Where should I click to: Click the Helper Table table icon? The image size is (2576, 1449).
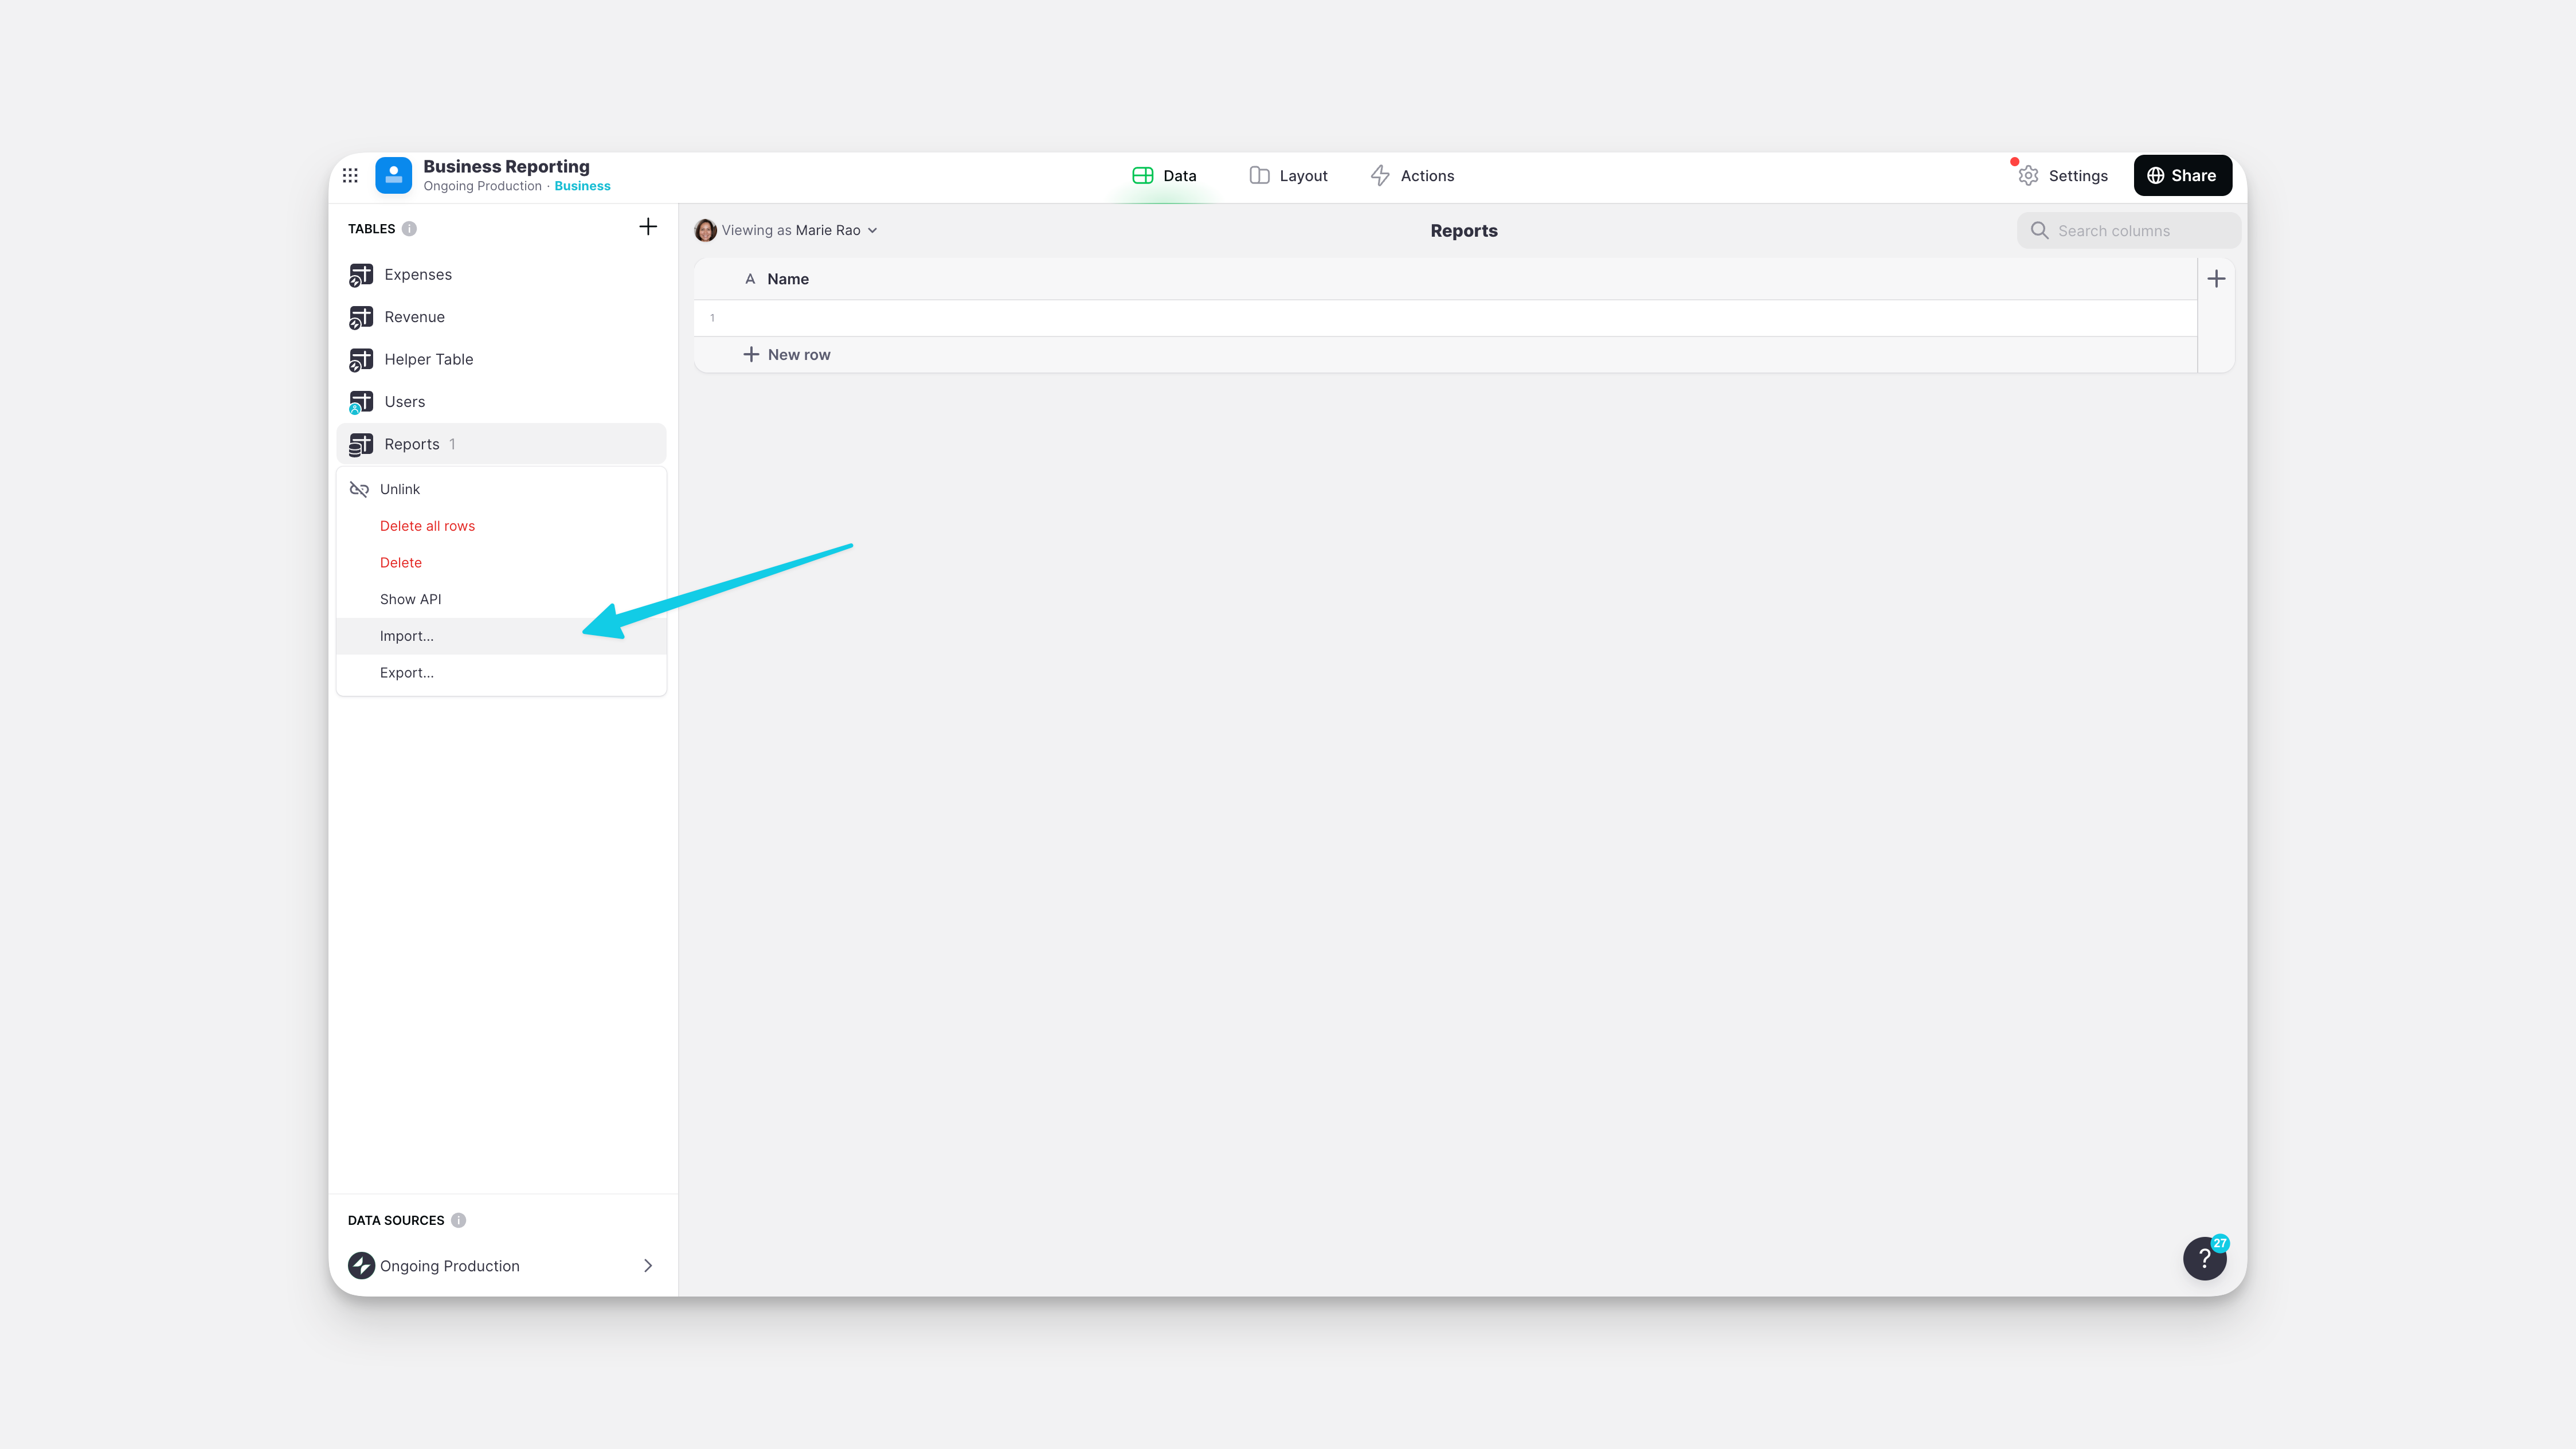(361, 359)
